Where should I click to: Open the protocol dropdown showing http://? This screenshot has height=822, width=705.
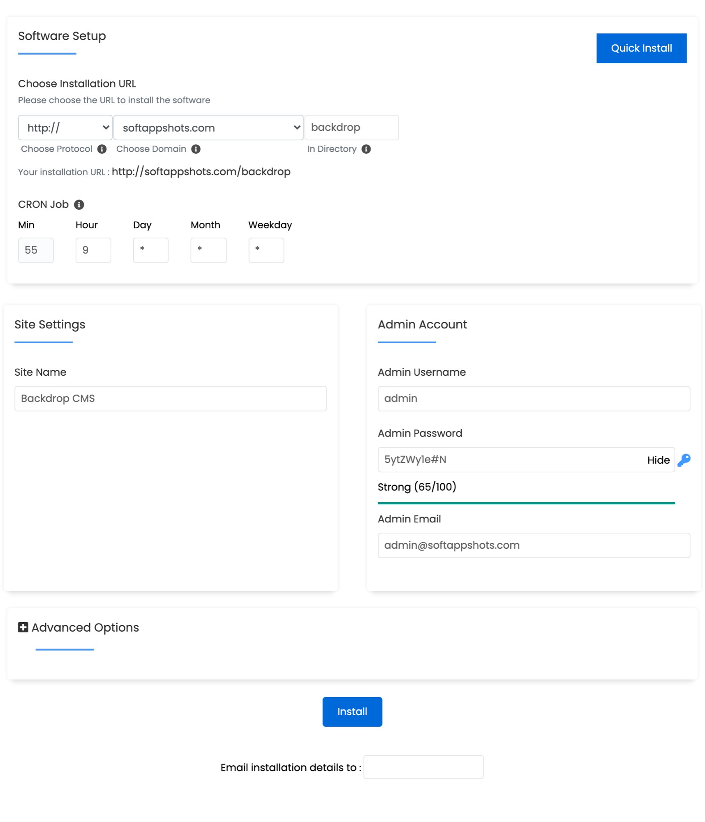[x=65, y=127]
